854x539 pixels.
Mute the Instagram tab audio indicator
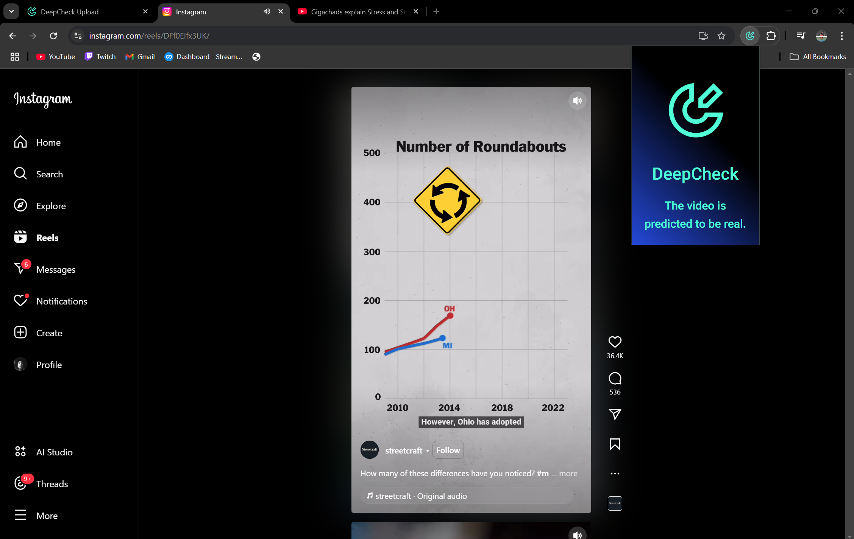[x=267, y=11]
